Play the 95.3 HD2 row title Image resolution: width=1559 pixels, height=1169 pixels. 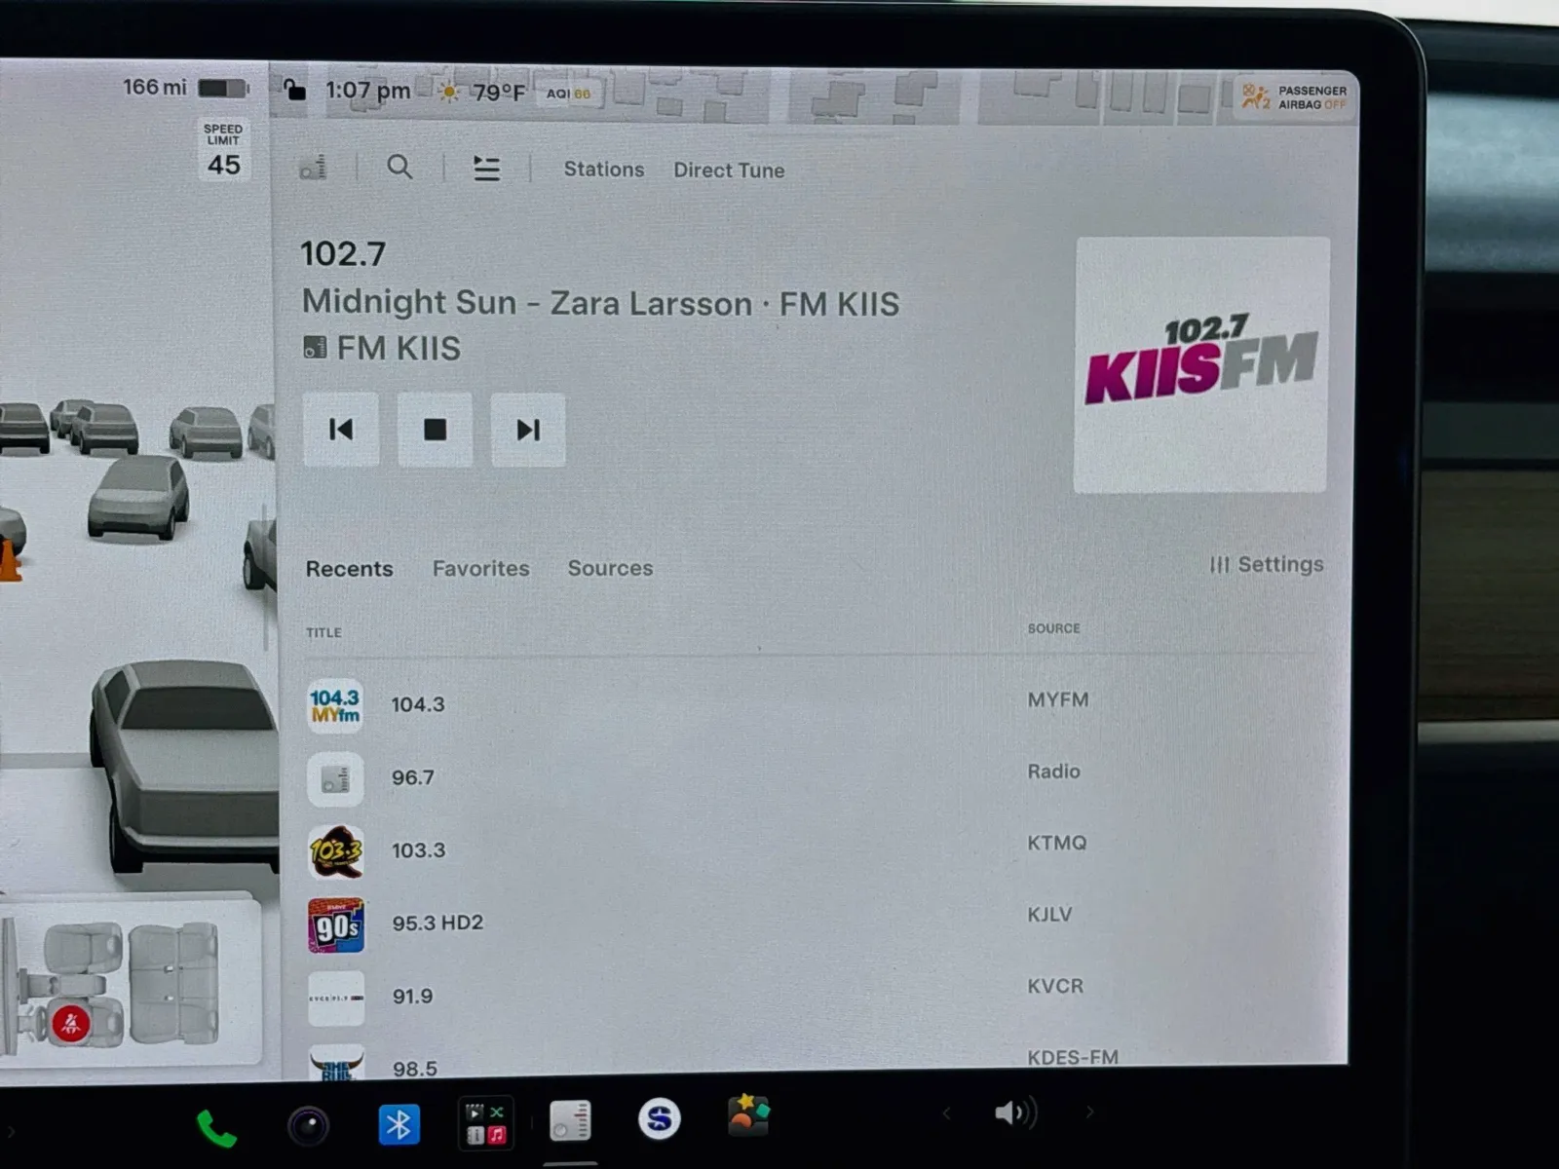437,923
